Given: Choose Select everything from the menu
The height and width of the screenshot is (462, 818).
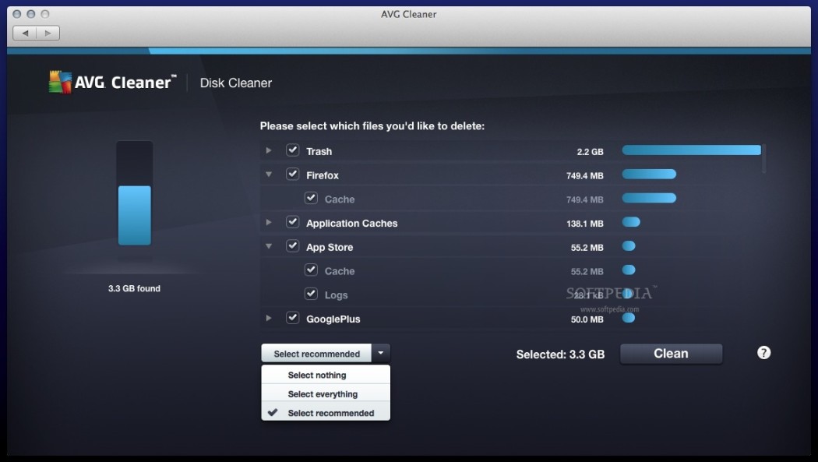Looking at the screenshot, I should [x=326, y=393].
